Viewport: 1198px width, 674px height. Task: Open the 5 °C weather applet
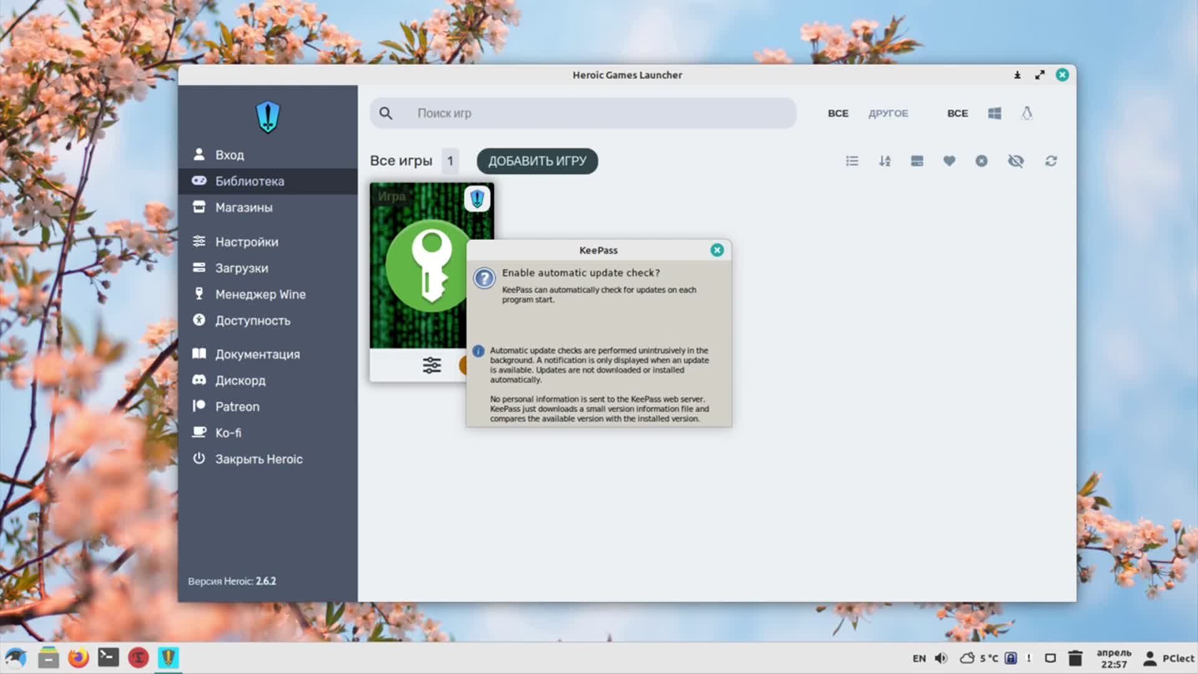coord(979,658)
